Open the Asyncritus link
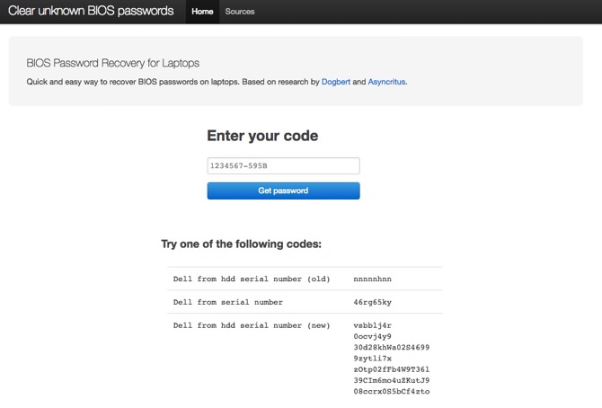 pos(387,82)
